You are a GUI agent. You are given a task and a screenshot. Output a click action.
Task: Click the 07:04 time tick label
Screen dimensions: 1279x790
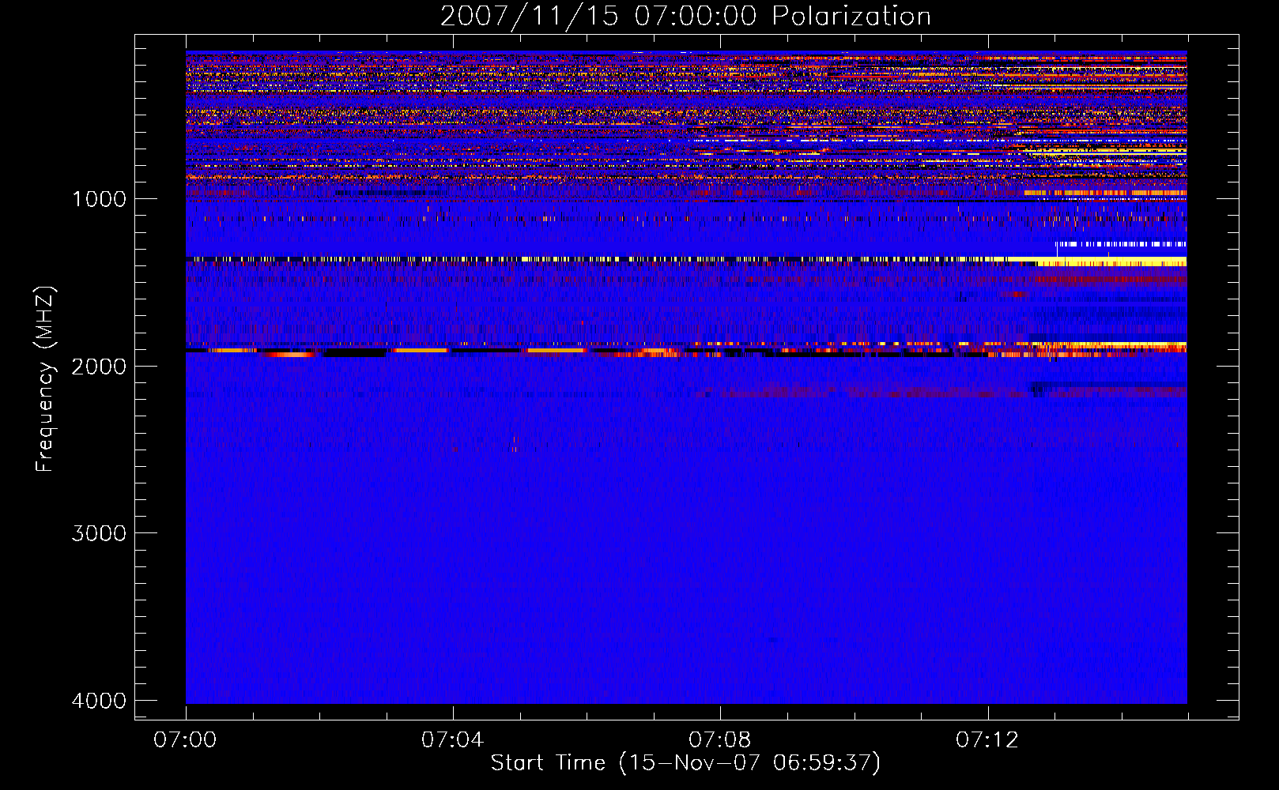[x=452, y=740]
